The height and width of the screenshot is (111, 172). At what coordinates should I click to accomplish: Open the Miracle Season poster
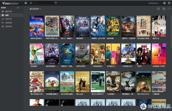[37, 54]
